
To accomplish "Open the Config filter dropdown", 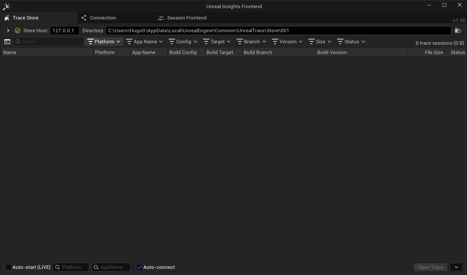I will 183,42.
